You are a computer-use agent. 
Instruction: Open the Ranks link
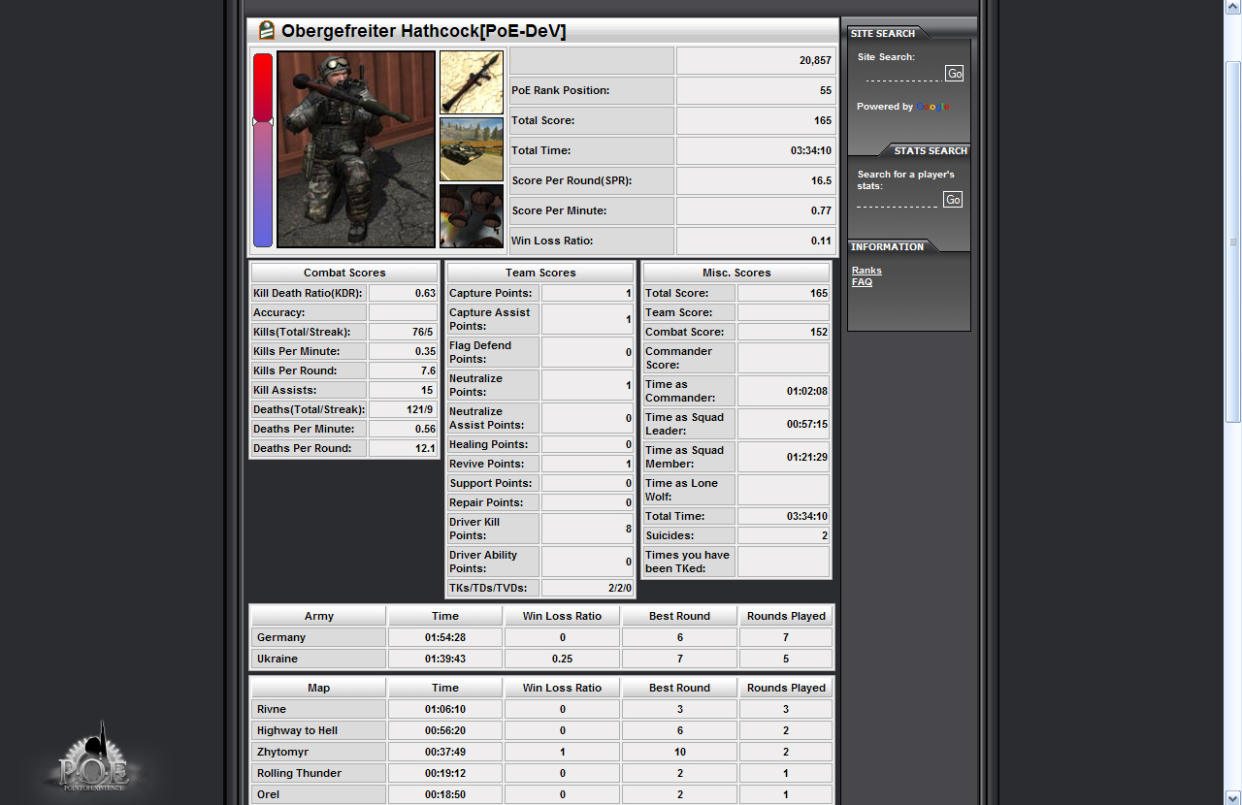click(x=866, y=271)
